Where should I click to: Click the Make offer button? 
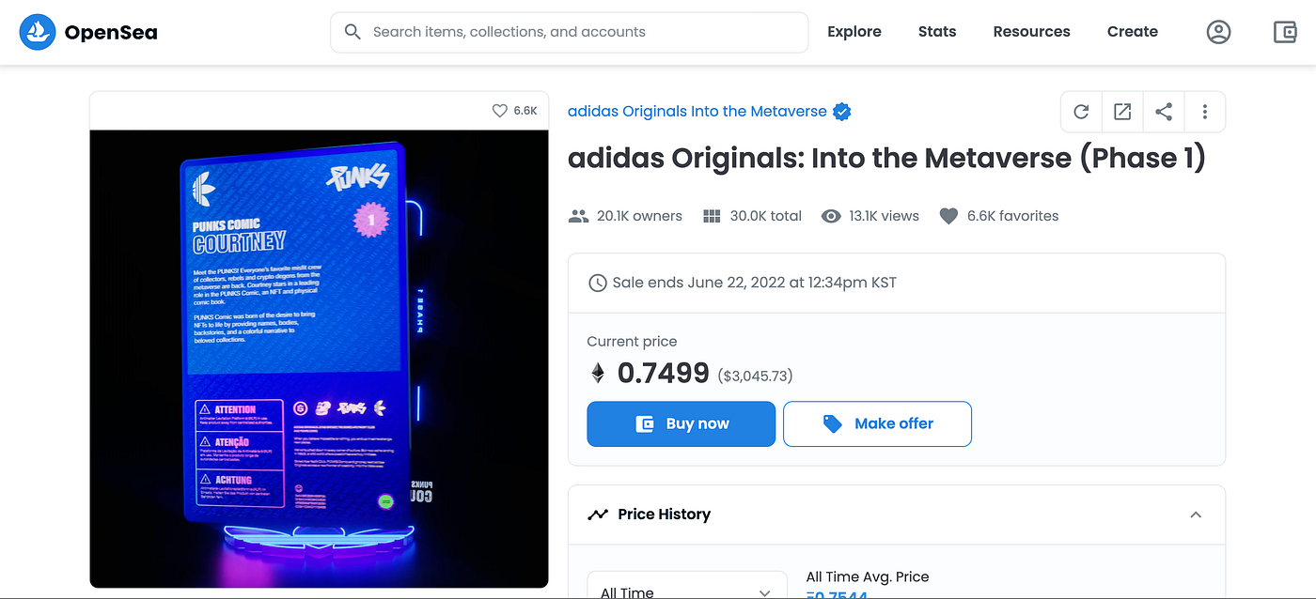(x=877, y=423)
